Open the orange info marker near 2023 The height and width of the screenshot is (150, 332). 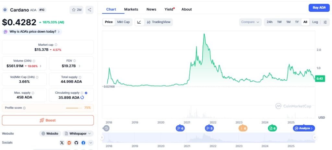click(x=243, y=128)
